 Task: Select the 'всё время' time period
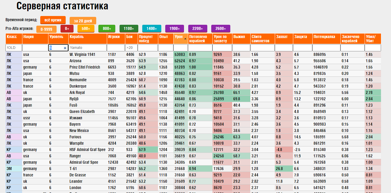pyautogui.click(x=53, y=20)
